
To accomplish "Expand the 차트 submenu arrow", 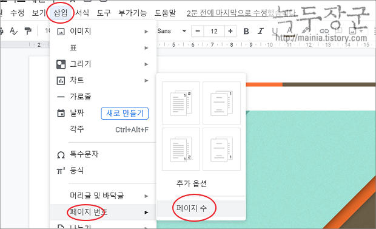I will pos(146,81).
